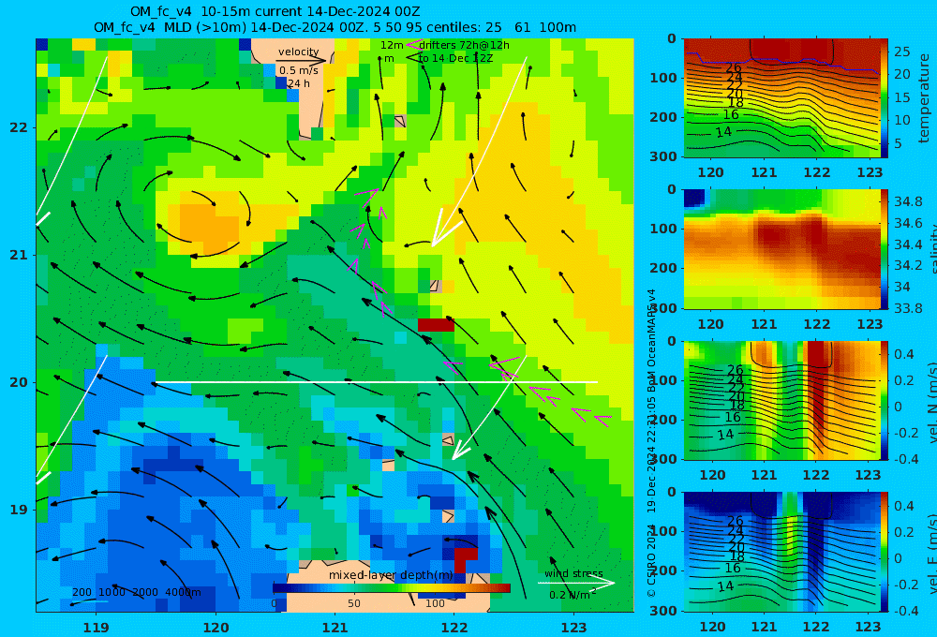Click latitude label '21' on the map axis
937x637 pixels.
pos(19,255)
